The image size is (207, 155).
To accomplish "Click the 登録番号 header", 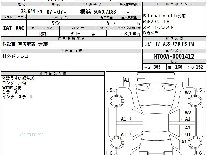I will click(93, 4).
